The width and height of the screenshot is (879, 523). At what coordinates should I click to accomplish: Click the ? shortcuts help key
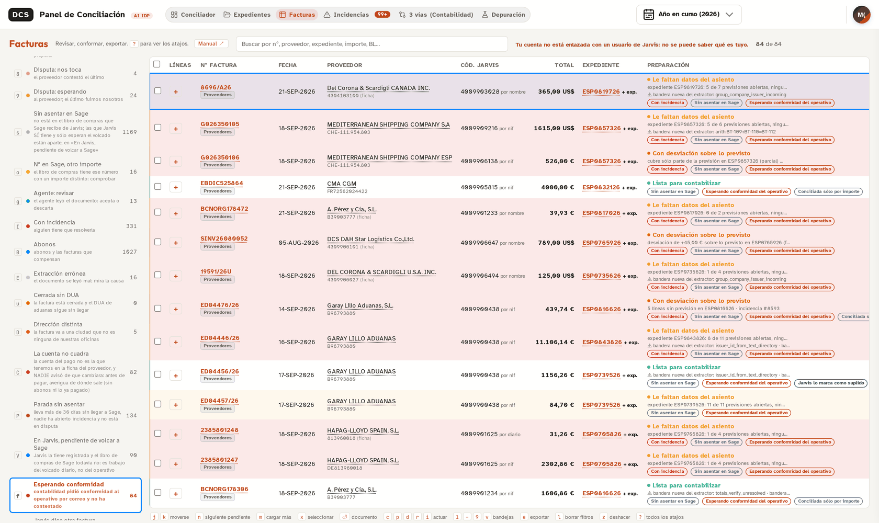pos(134,44)
